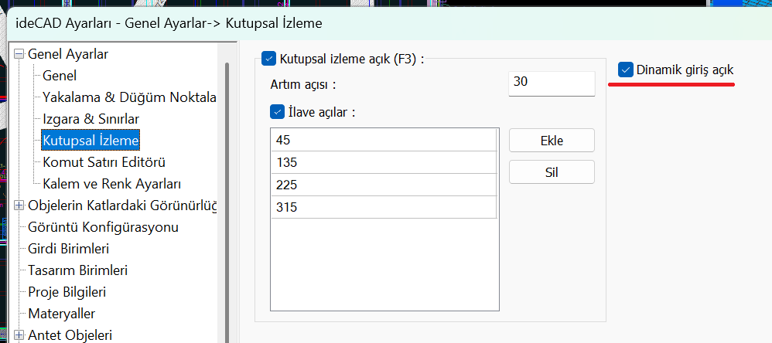
Task: Open Kalem ve Renk Ayarları
Action: (111, 184)
